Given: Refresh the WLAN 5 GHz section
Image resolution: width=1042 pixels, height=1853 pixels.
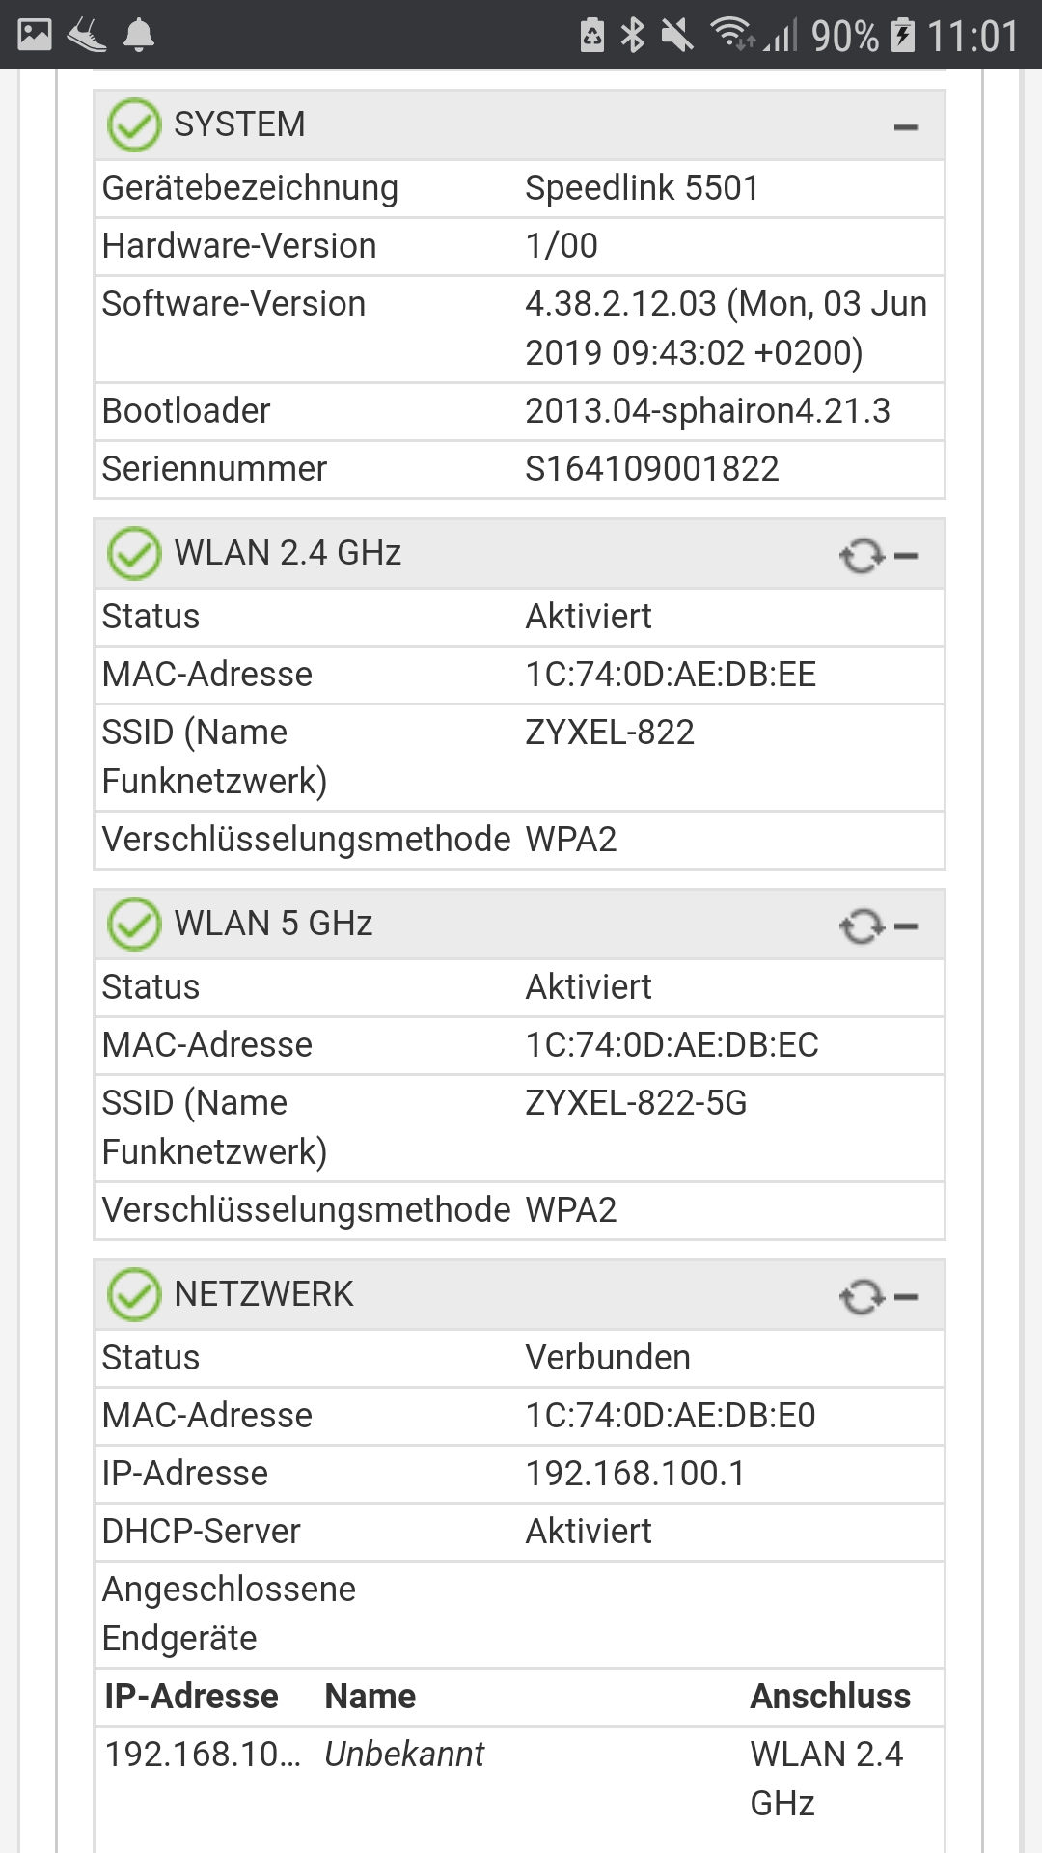Looking at the screenshot, I should [x=862, y=926].
